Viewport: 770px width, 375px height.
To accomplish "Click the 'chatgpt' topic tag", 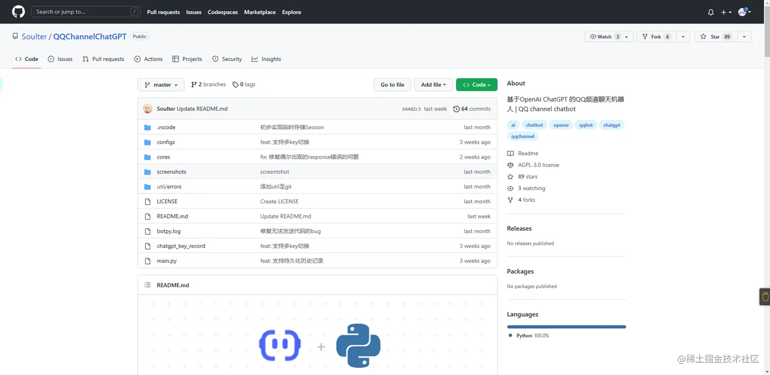I will (612, 125).
